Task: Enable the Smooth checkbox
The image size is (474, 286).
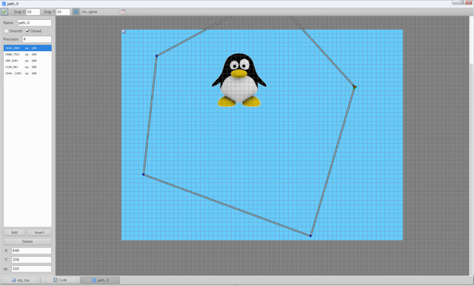Action: coord(7,31)
